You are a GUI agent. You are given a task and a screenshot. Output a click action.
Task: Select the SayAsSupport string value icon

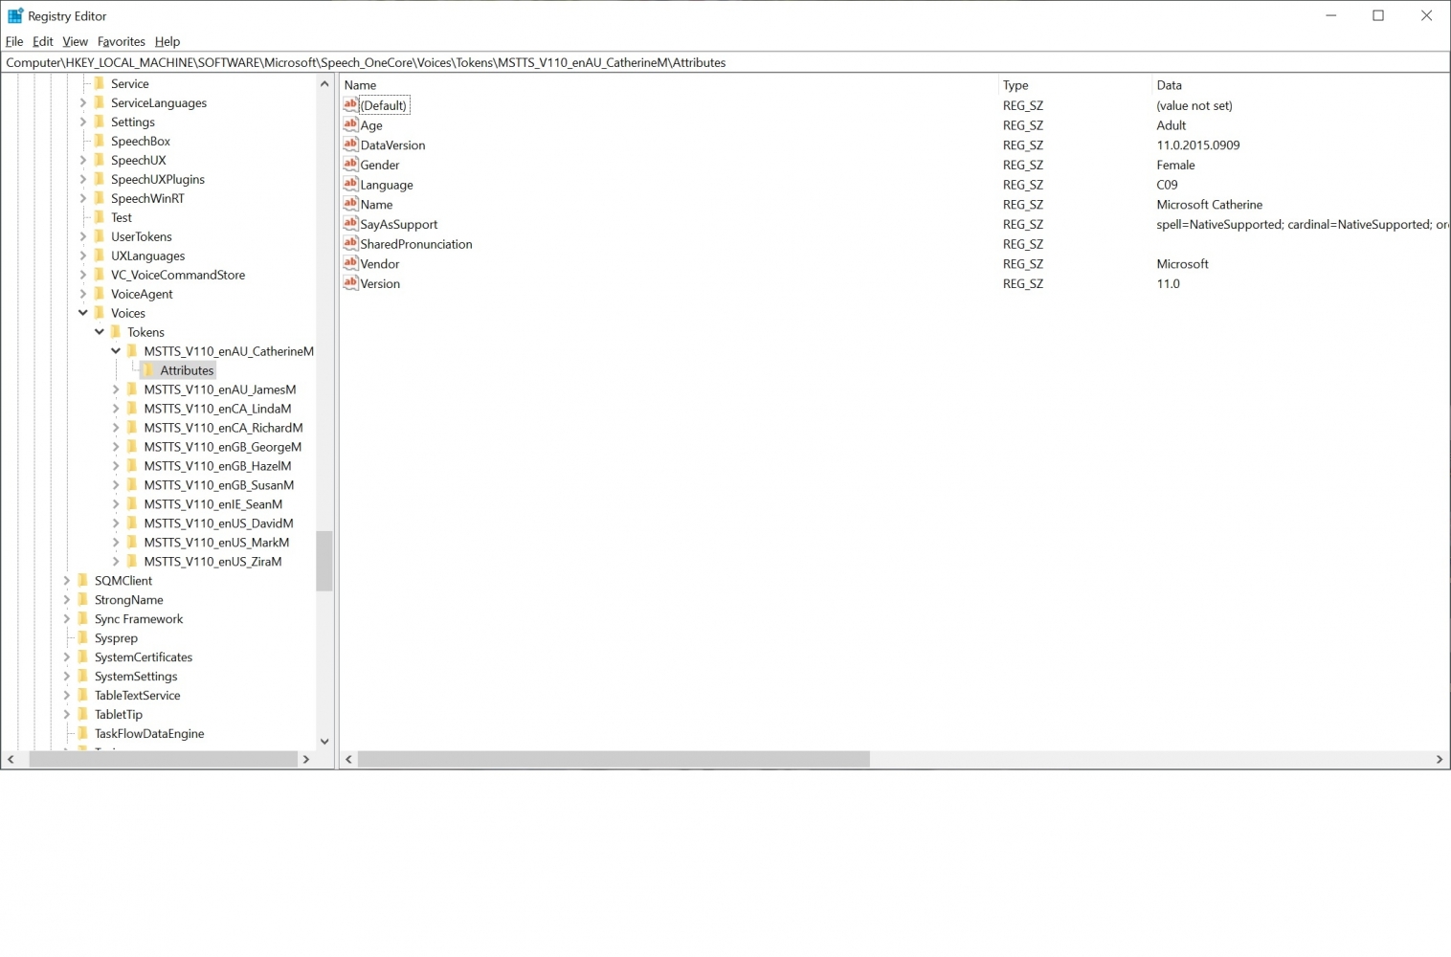350,224
